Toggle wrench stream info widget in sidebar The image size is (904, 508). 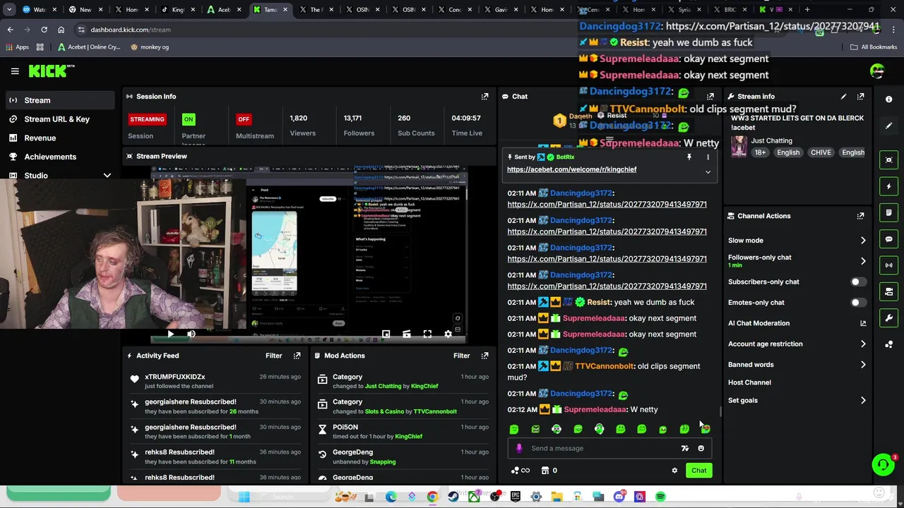pos(889,317)
